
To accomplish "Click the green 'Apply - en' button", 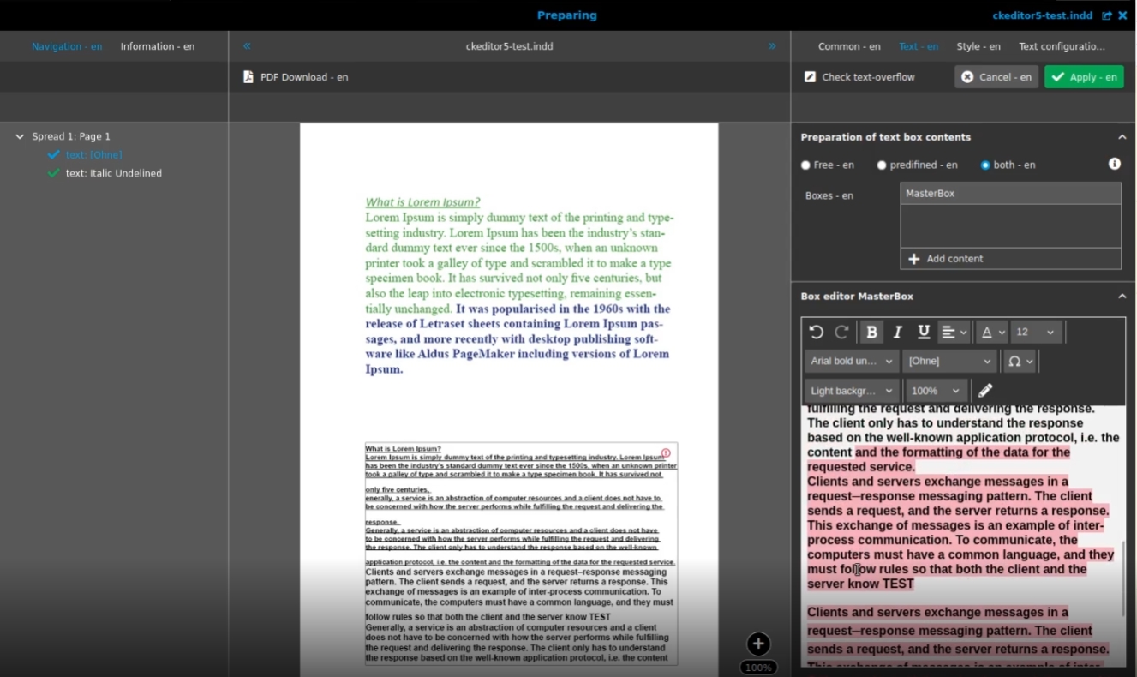I will [x=1084, y=77].
